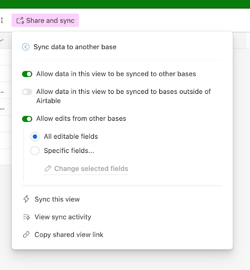
Task: Enable syncing to bases outside of Airtable
Action: pos(27,92)
